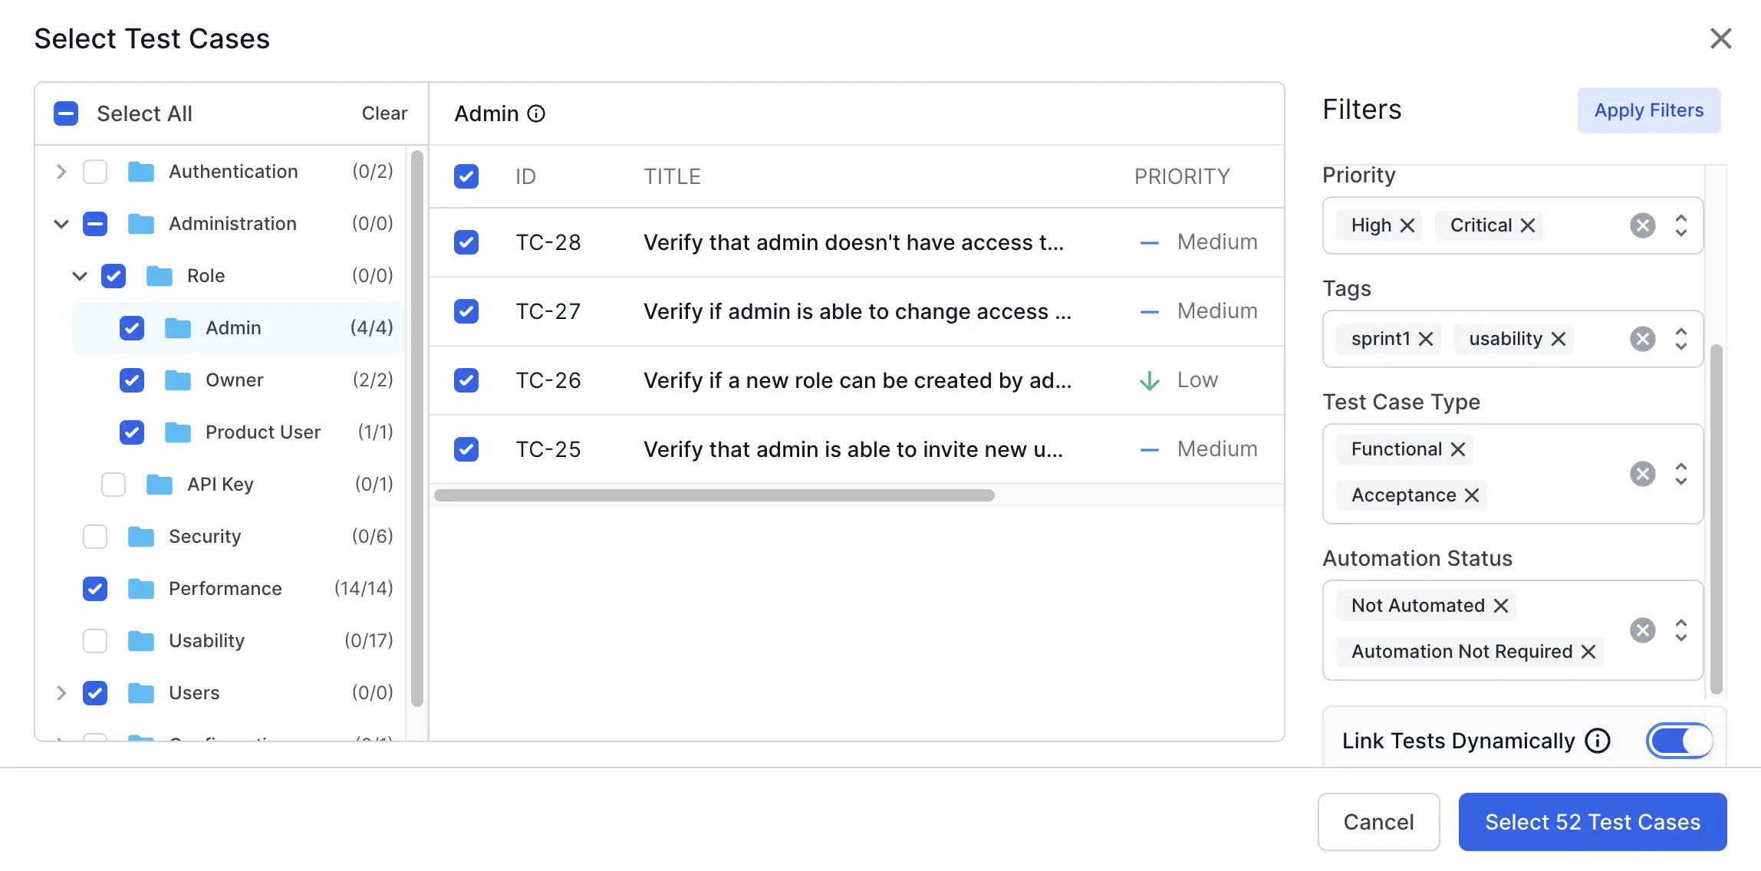The width and height of the screenshot is (1761, 871).
Task: Toggle the Link Tests Dynamically switch
Action: tap(1679, 741)
